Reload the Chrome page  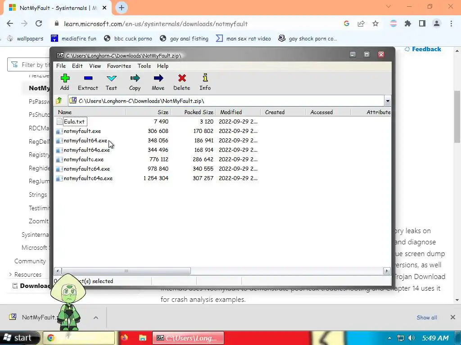point(39,24)
